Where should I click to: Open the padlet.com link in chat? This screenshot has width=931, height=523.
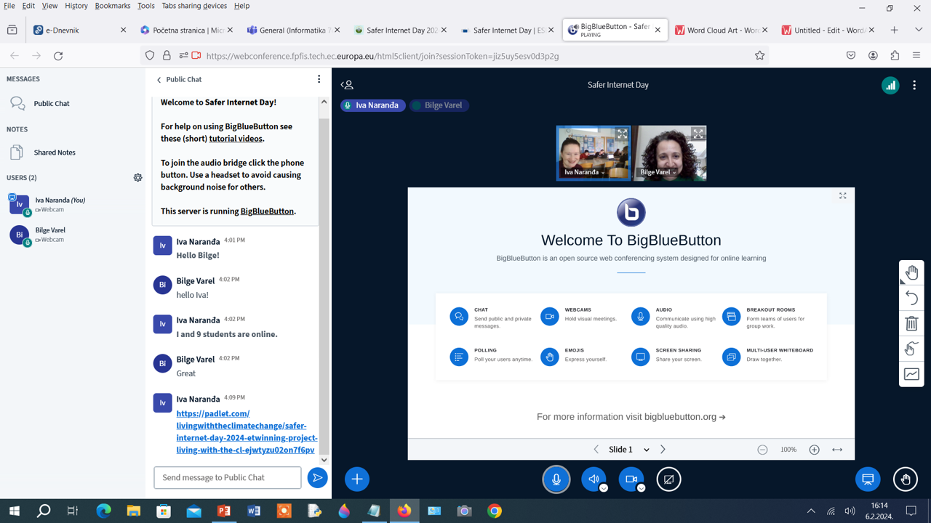tap(247, 431)
